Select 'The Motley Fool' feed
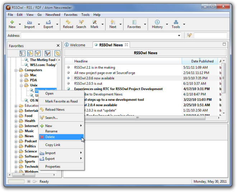The image size is (237, 192). pyautogui.click(x=43, y=60)
